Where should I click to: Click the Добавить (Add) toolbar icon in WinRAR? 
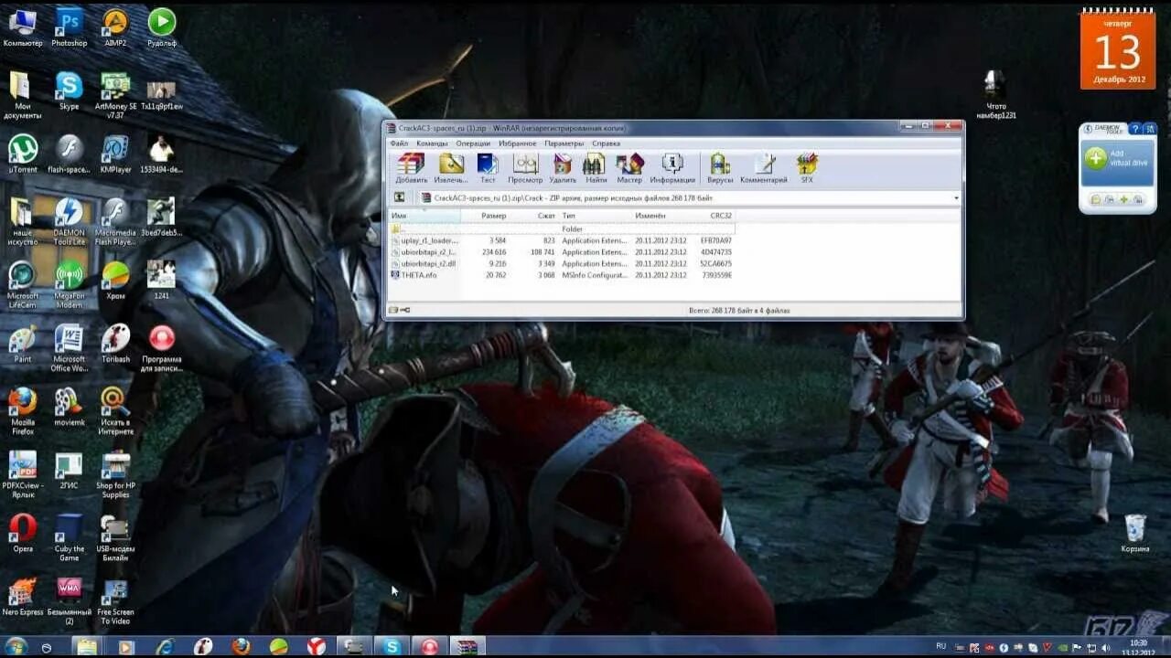pos(411,168)
